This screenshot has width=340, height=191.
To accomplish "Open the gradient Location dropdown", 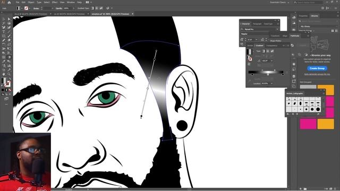I will coord(271,83).
